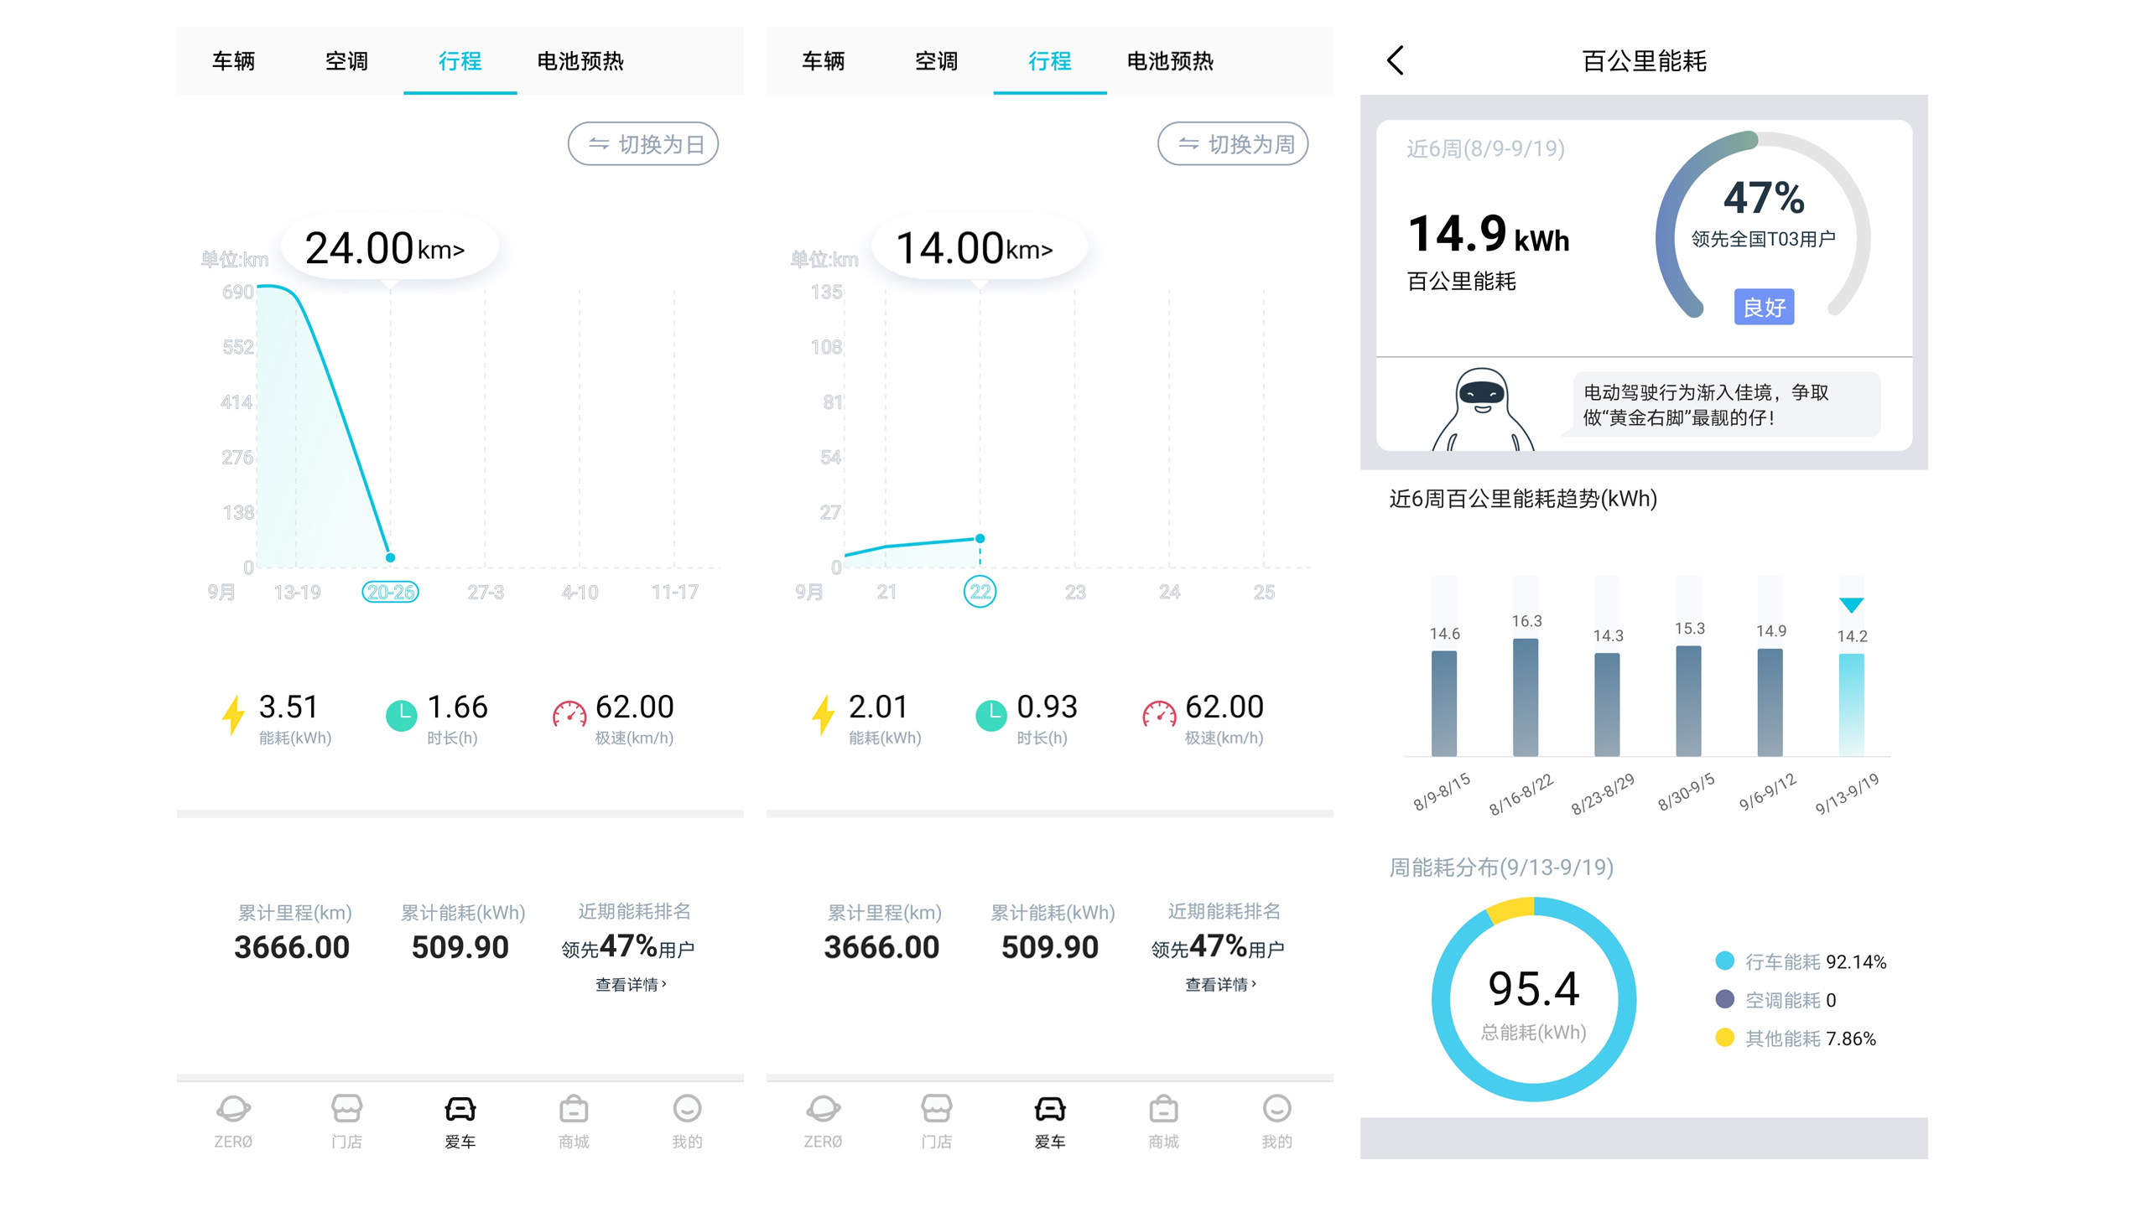The width and height of the screenshot is (2147, 1207).
Task: Select the highlighted 20-26 week on the chart
Action: pyautogui.click(x=389, y=591)
